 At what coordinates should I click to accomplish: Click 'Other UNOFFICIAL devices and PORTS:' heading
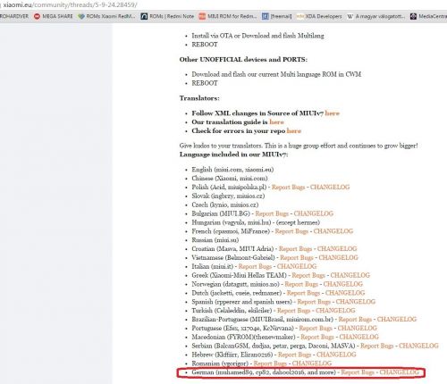tap(243, 60)
